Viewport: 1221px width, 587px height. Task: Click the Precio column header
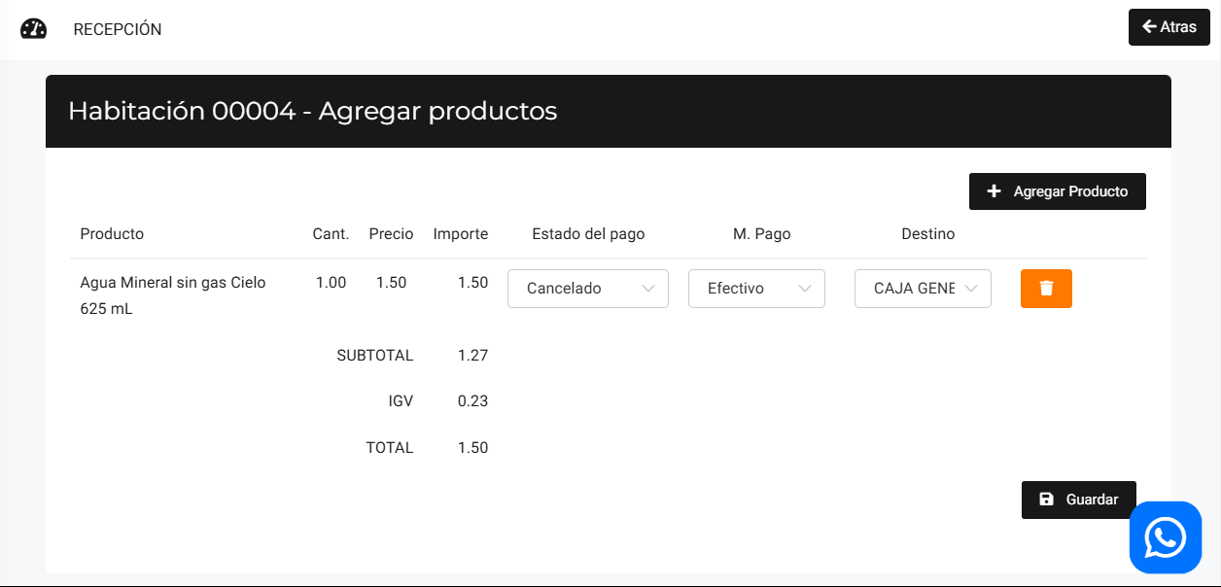[391, 234]
